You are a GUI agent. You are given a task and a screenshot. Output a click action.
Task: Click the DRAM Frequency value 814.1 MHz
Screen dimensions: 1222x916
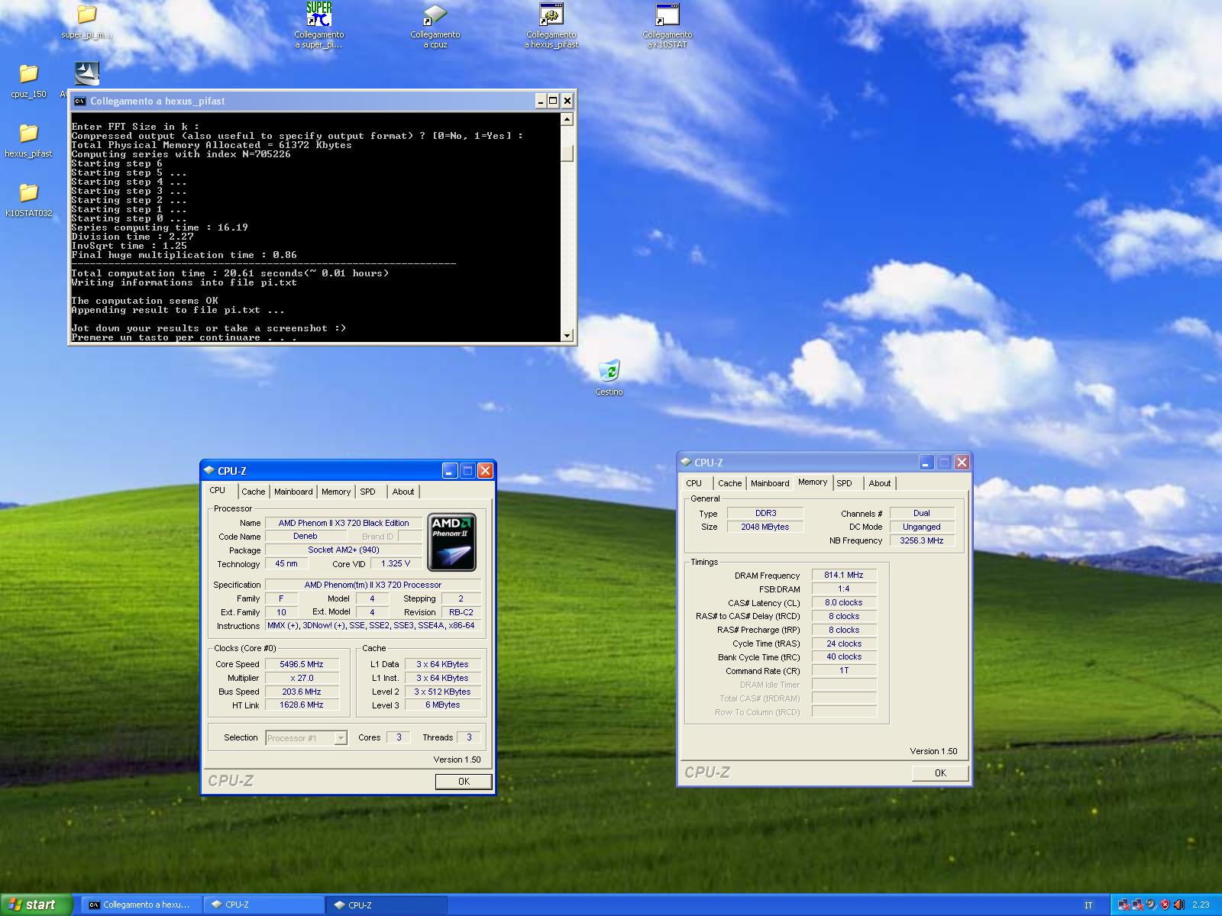pyautogui.click(x=844, y=576)
